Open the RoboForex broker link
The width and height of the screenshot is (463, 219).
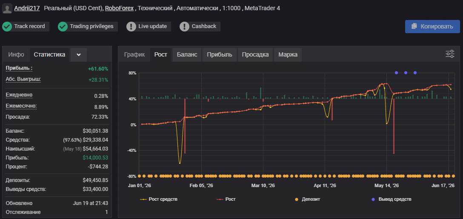tap(119, 8)
